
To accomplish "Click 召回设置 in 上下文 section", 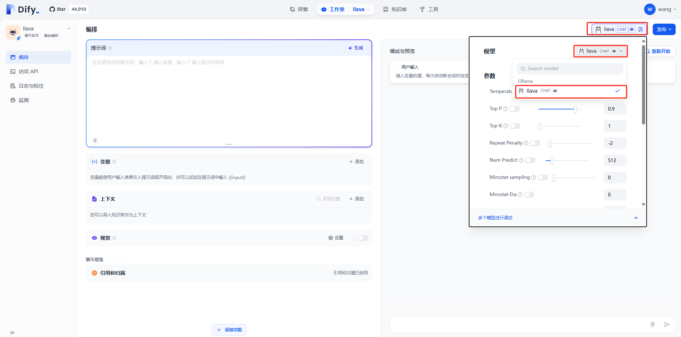I will tap(328, 199).
